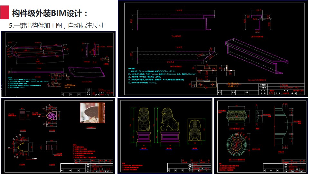Click the red square beside the slide title
The width and height of the screenshot is (309, 174).
[5, 13]
